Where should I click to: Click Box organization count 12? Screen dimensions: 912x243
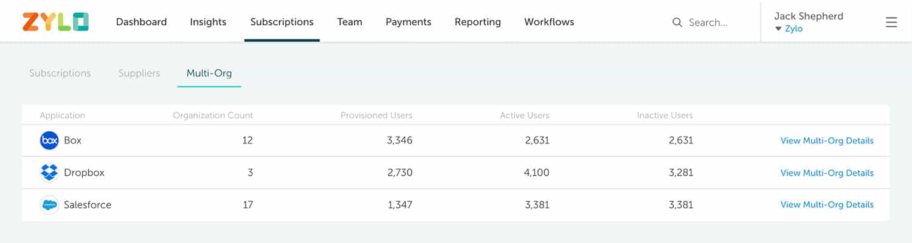tap(247, 140)
